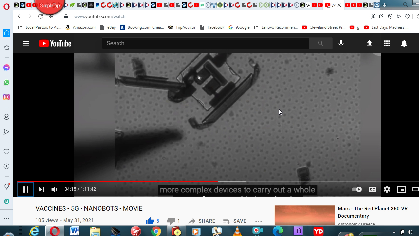Search with your voice microphone
The image size is (419, 236).
point(341,43)
